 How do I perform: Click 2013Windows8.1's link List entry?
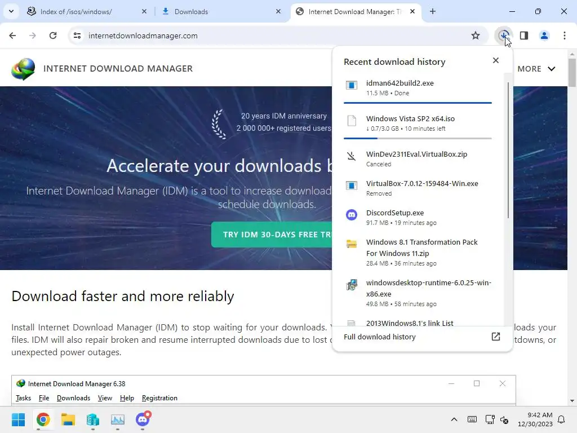tap(410, 323)
